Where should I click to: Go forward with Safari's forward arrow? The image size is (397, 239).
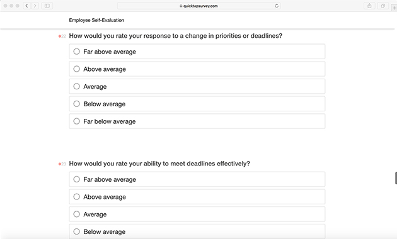35,6
